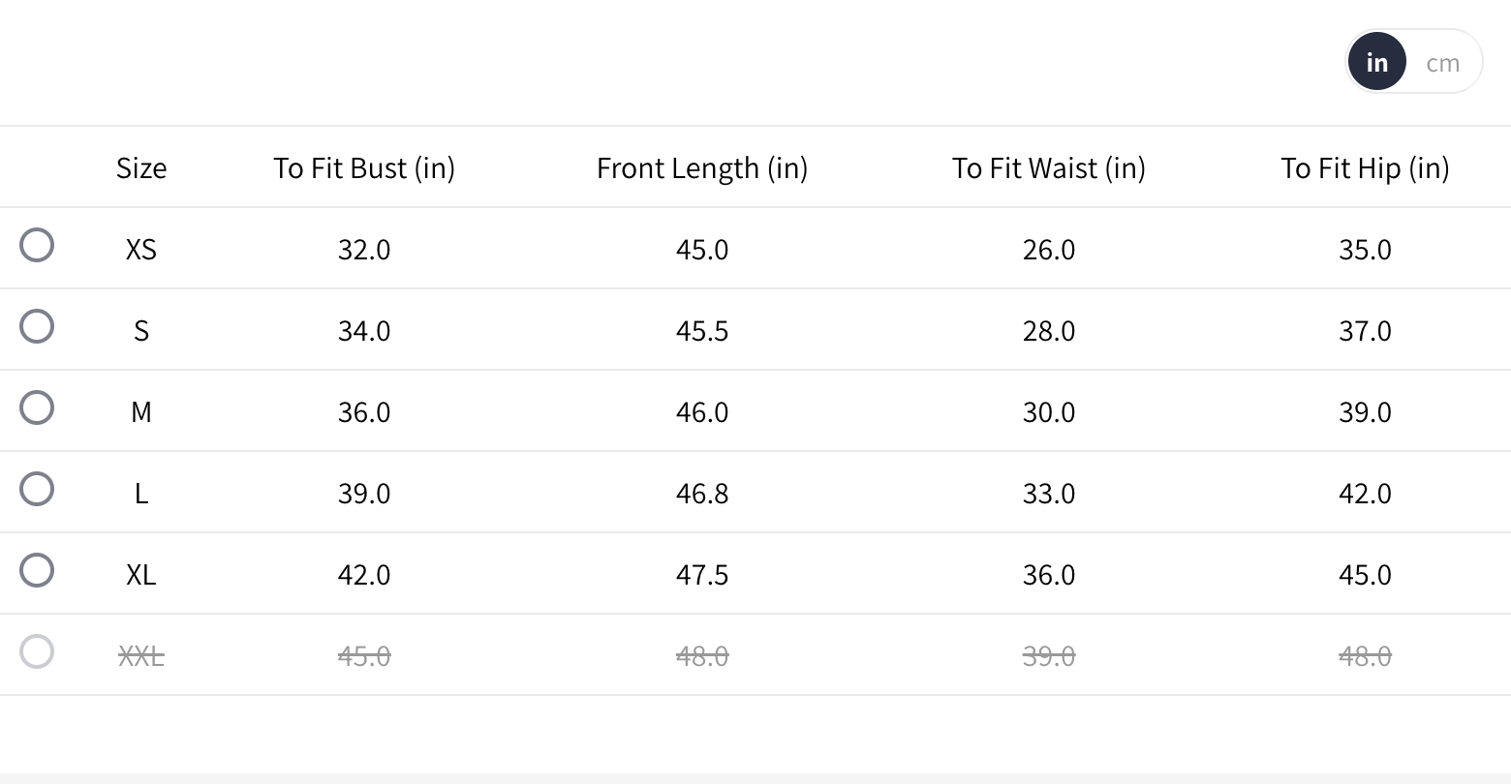Viewport: 1511px width, 784px height.
Task: Switch units to cm
Action: (1442, 63)
